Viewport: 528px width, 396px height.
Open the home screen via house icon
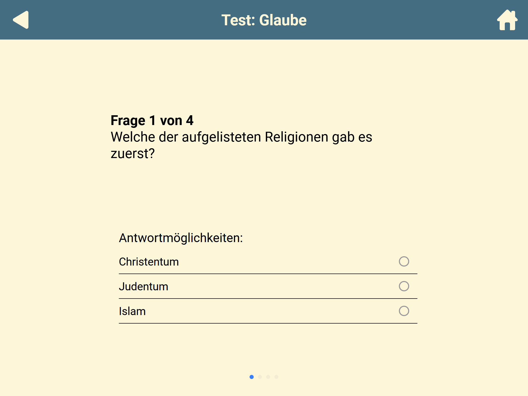pyautogui.click(x=507, y=20)
